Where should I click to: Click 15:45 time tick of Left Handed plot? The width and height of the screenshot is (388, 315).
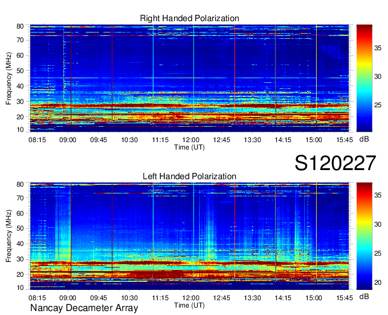click(x=345, y=298)
